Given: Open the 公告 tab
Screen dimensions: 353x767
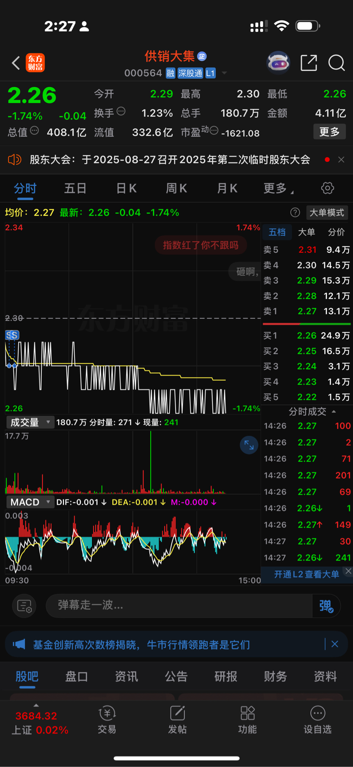Looking at the screenshot, I should click(176, 676).
